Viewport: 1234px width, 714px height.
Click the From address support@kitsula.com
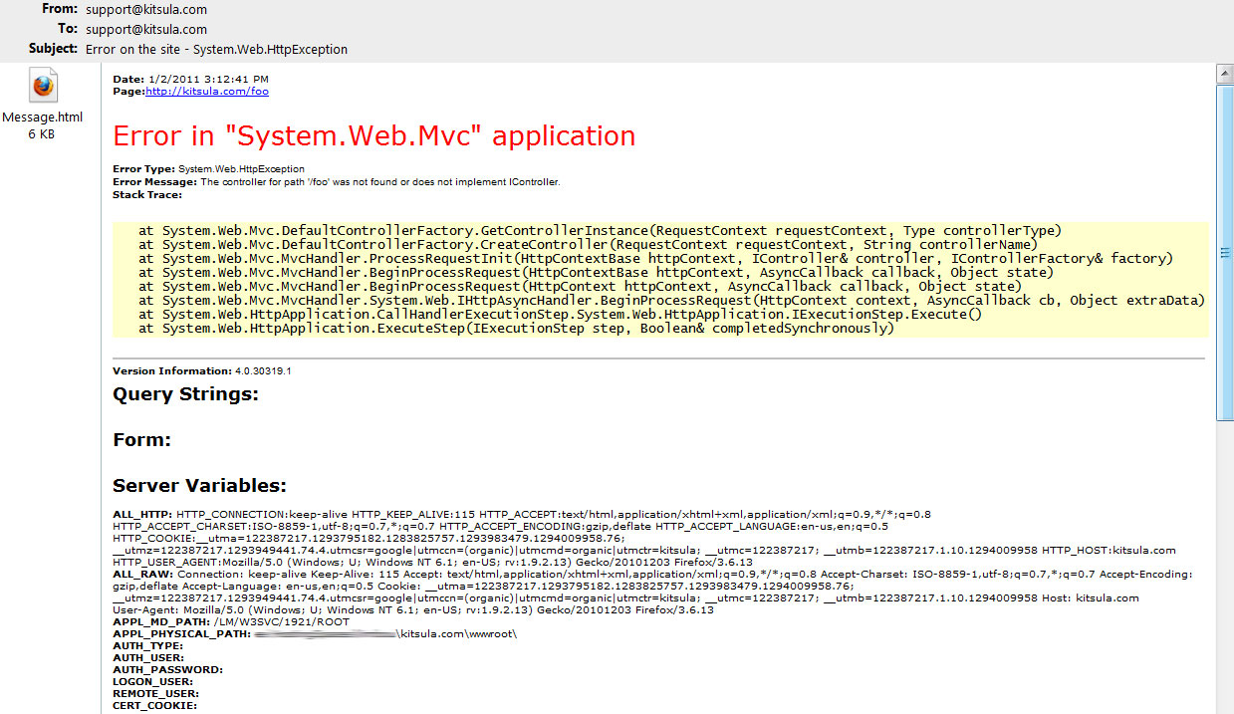tap(146, 10)
